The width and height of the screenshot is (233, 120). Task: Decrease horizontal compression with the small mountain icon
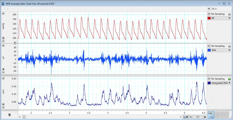191,117
